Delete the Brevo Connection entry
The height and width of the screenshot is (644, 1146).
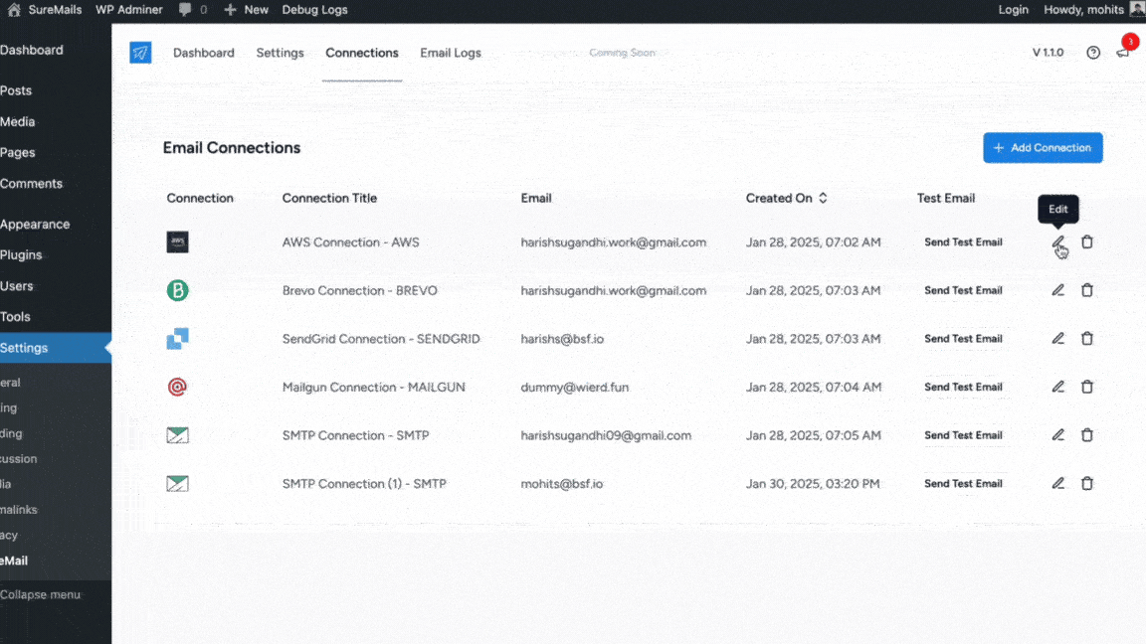tap(1087, 290)
